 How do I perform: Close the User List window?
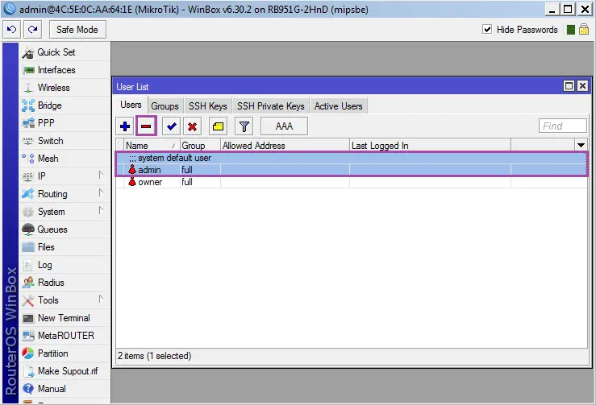(582, 86)
